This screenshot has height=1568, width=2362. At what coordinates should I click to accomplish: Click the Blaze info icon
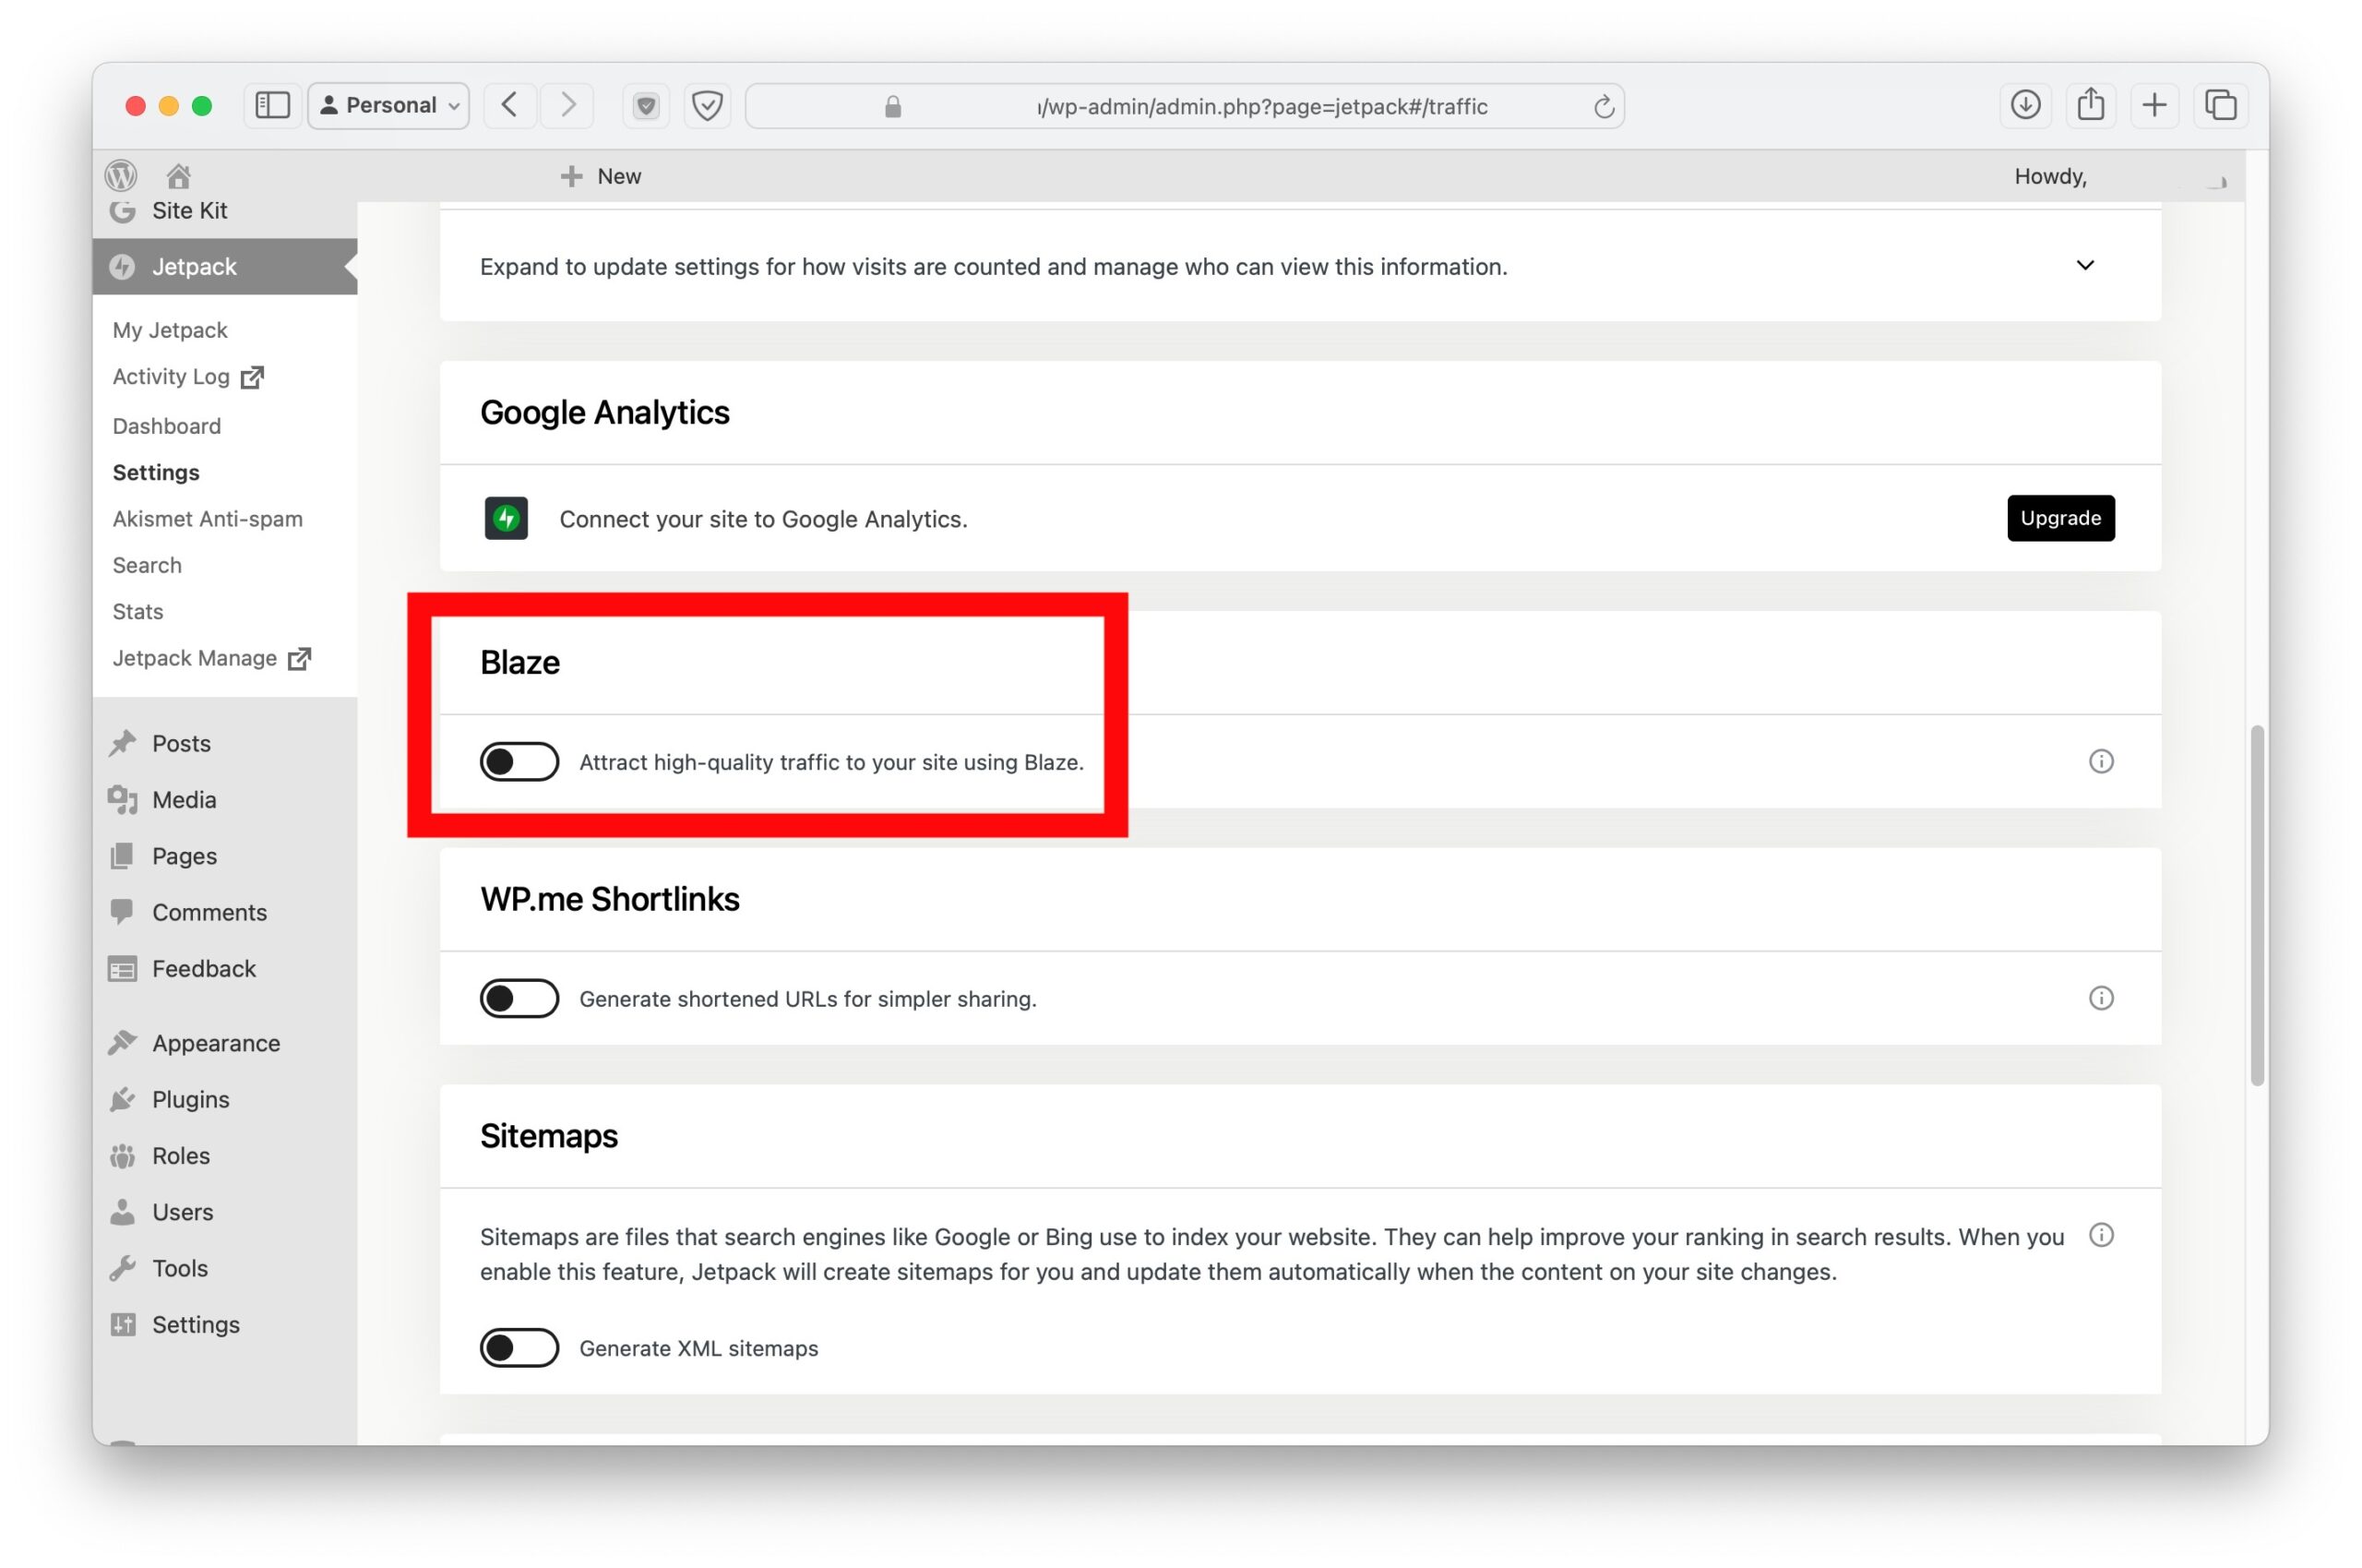2100,762
